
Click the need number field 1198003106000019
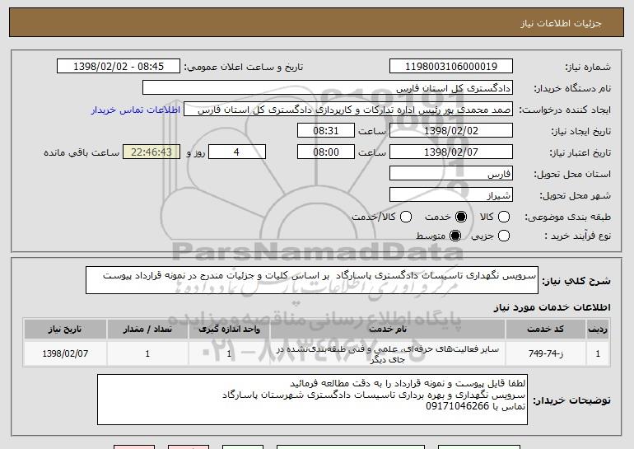(451, 67)
